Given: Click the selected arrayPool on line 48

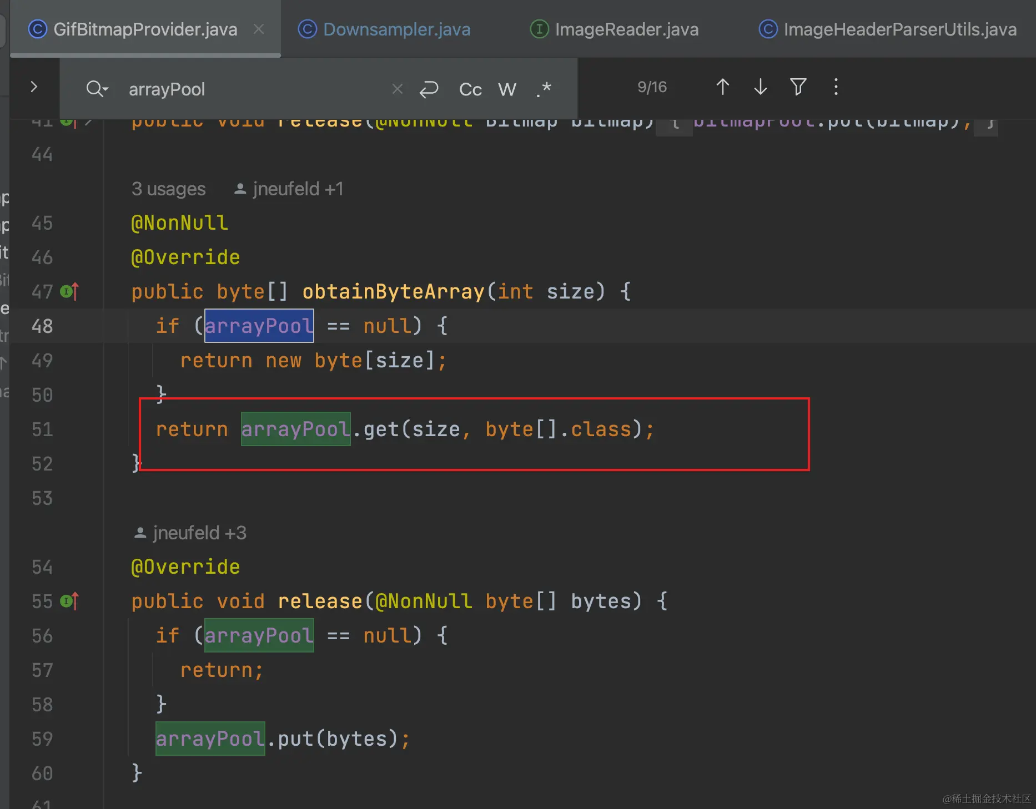Looking at the screenshot, I should point(259,326).
